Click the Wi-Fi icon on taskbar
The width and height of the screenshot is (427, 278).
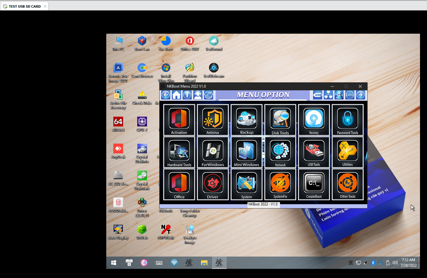tap(174, 263)
